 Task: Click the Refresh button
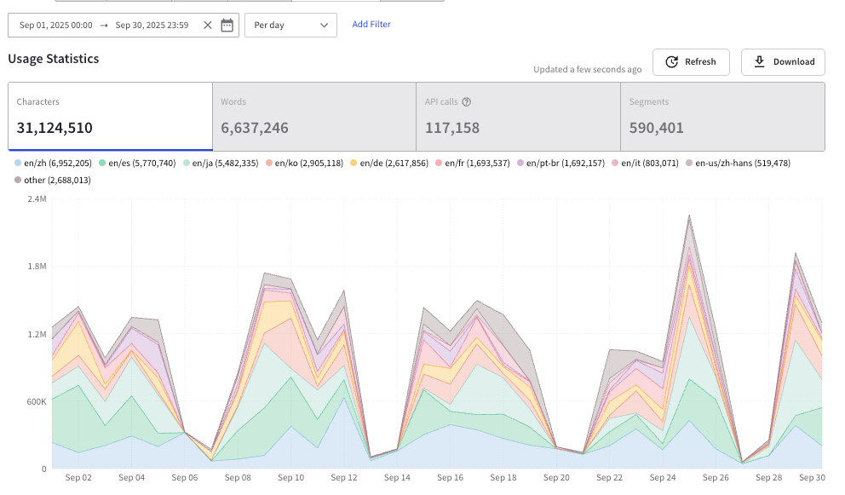tap(691, 62)
